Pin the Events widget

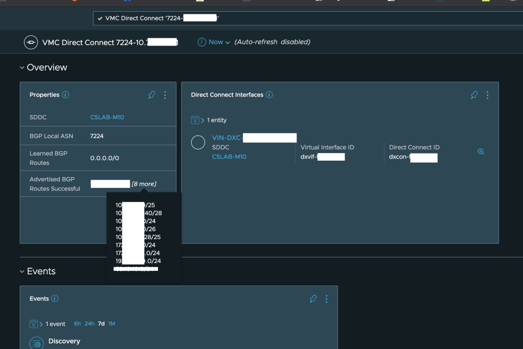coord(313,299)
